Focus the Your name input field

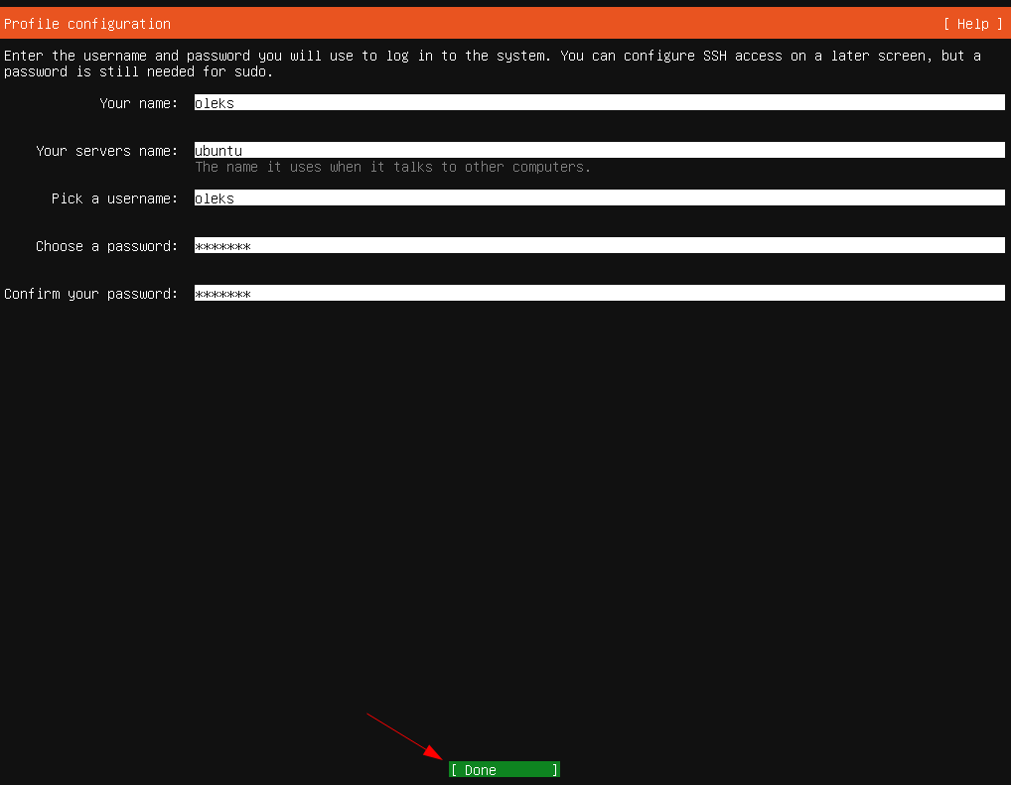(x=599, y=103)
